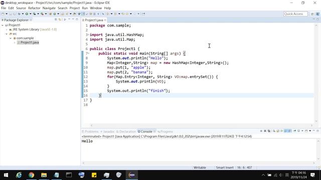Toggle Scroll Lock in the console

click(278, 131)
